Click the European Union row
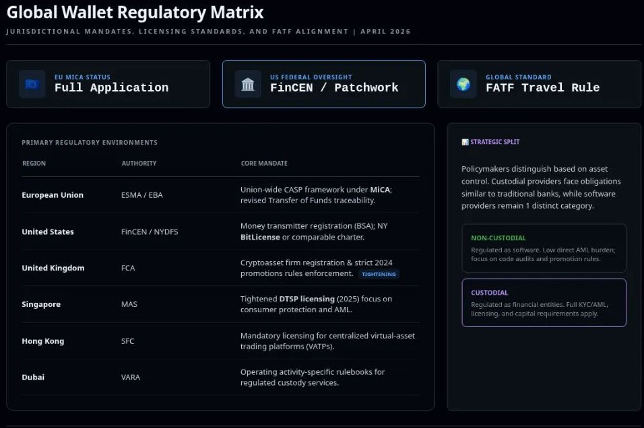Viewport: 644px width, 428px height. click(x=220, y=195)
